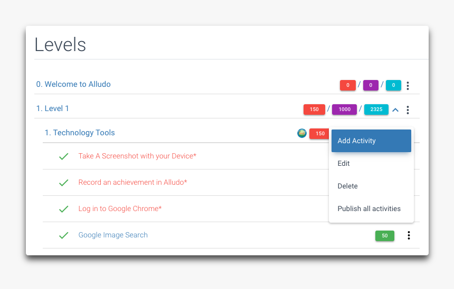Image resolution: width=454 pixels, height=289 pixels.
Task: Click the red 150 badge on Technology Tools
Action: (319, 134)
